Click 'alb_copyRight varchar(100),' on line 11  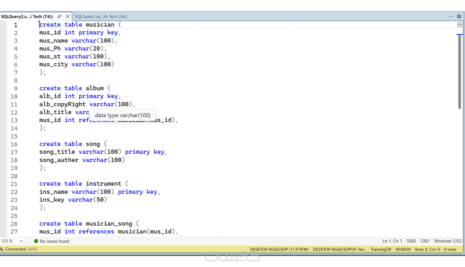point(87,104)
